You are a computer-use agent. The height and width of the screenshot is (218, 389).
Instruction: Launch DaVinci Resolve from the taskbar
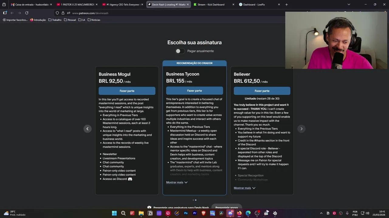pos(221,213)
